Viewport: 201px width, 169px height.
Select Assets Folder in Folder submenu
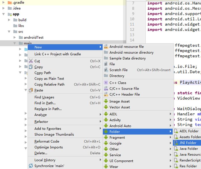point(190,137)
